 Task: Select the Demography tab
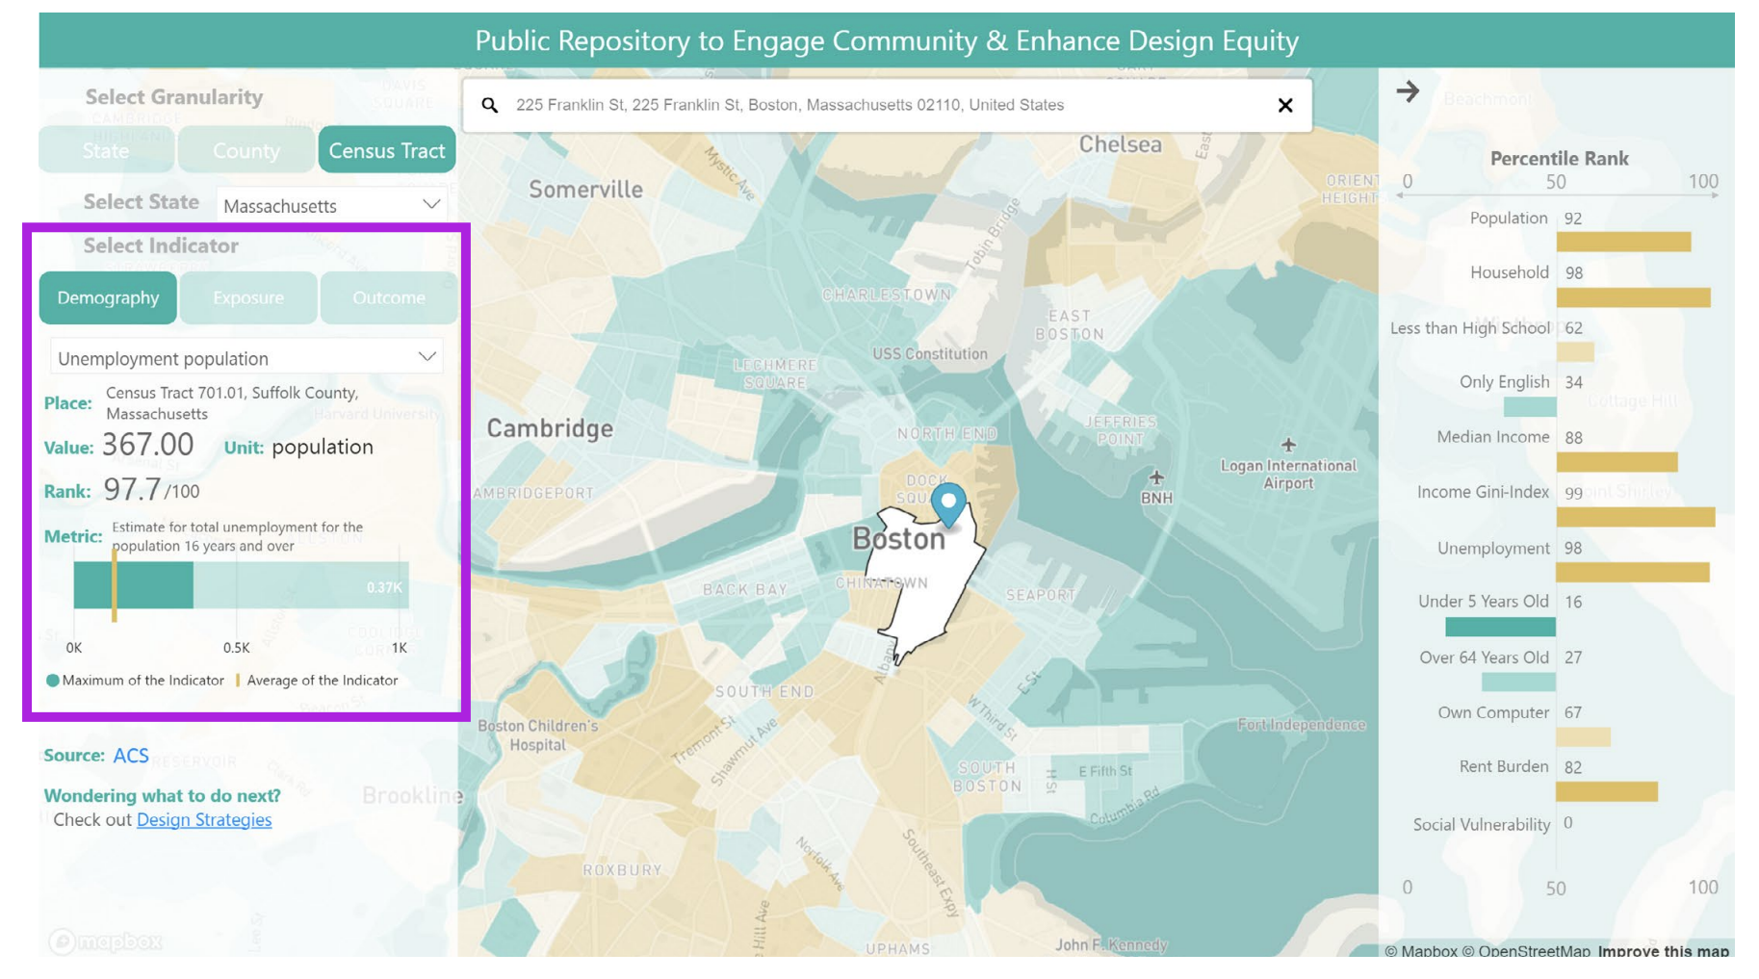tap(108, 297)
